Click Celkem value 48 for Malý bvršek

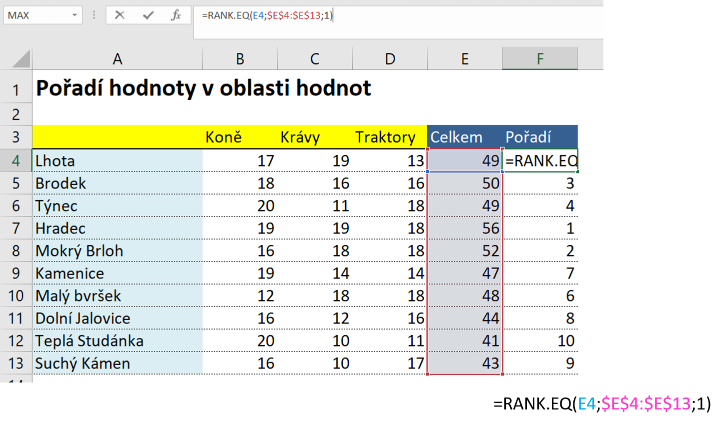click(465, 295)
